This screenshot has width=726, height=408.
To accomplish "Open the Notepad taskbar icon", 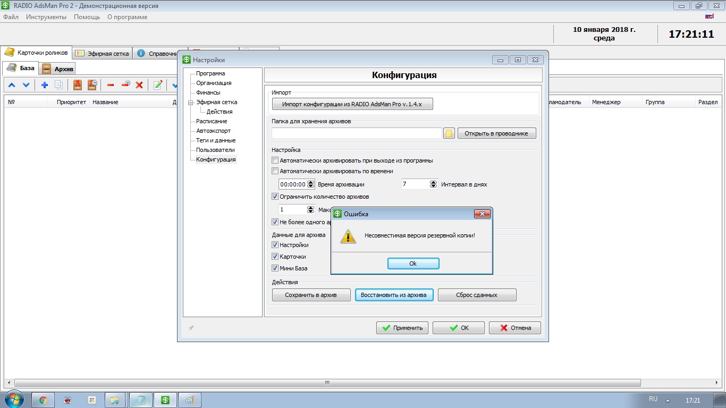I will click(141, 400).
